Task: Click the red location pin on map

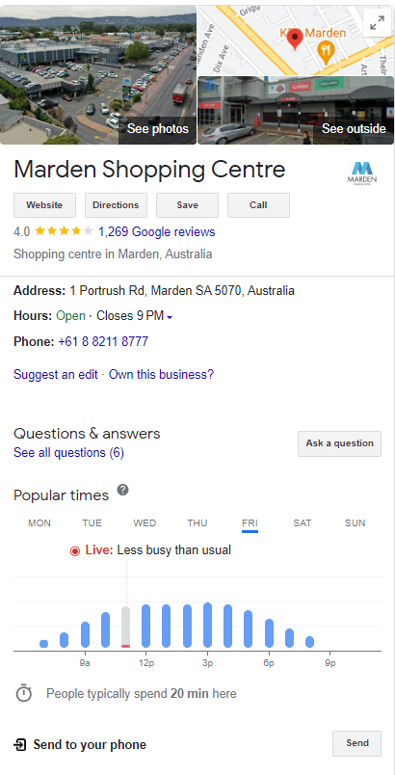Action: [x=295, y=40]
